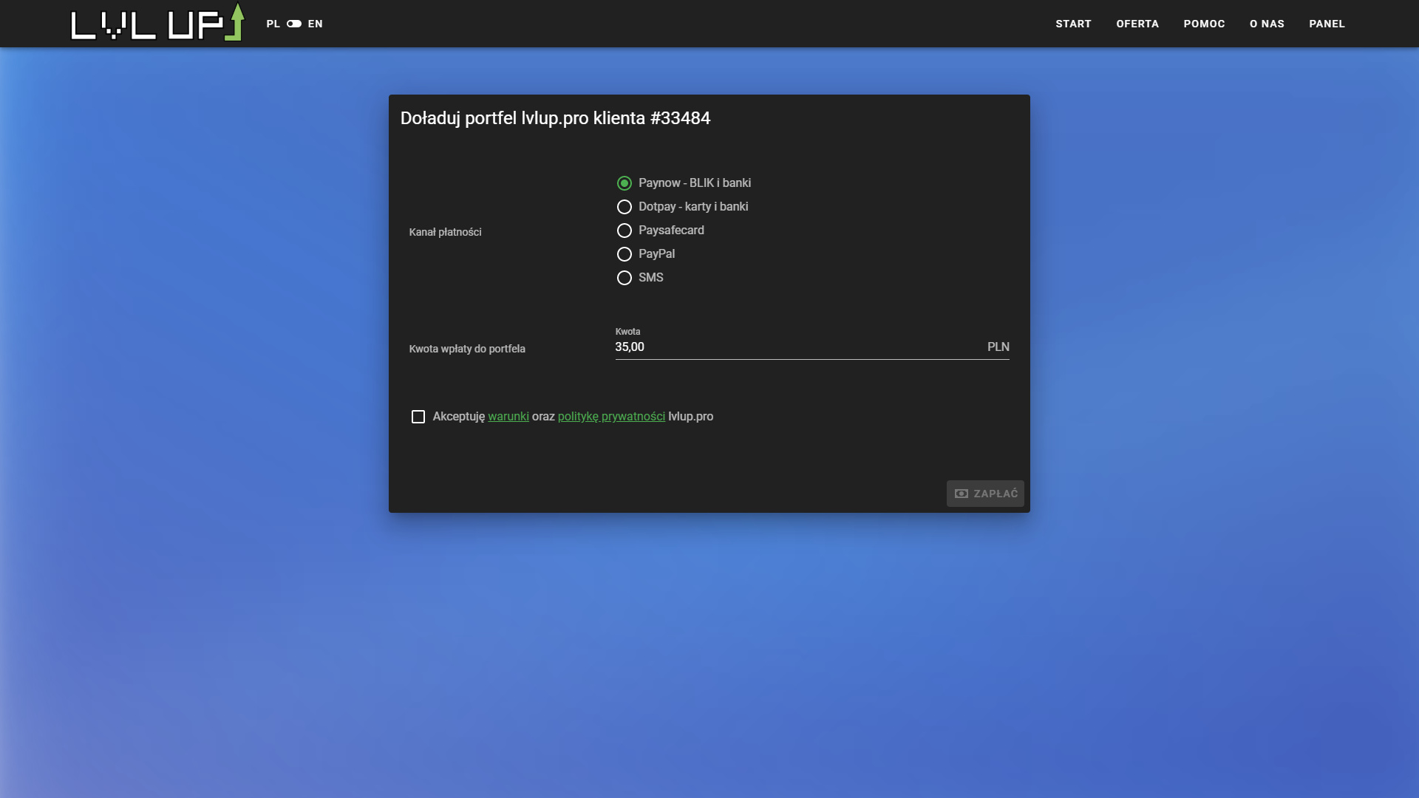The width and height of the screenshot is (1419, 798).
Task: Choose Dotpay - karty i banki
Action: click(625, 207)
